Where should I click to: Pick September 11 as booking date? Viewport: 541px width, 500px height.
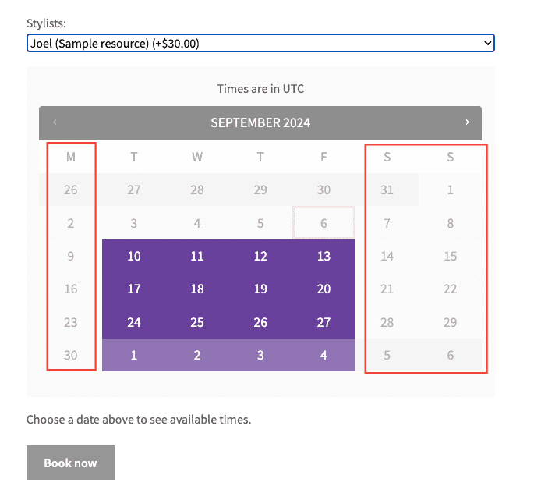(x=197, y=256)
